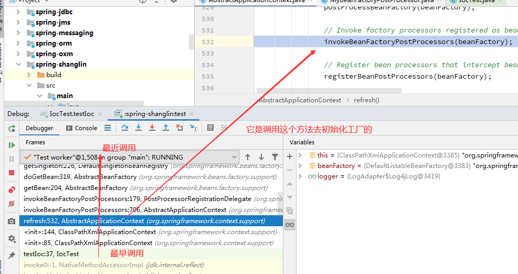Select frame refresh:532, AbstractApplicationContext
This screenshot has width=518, height=274.
151,221
